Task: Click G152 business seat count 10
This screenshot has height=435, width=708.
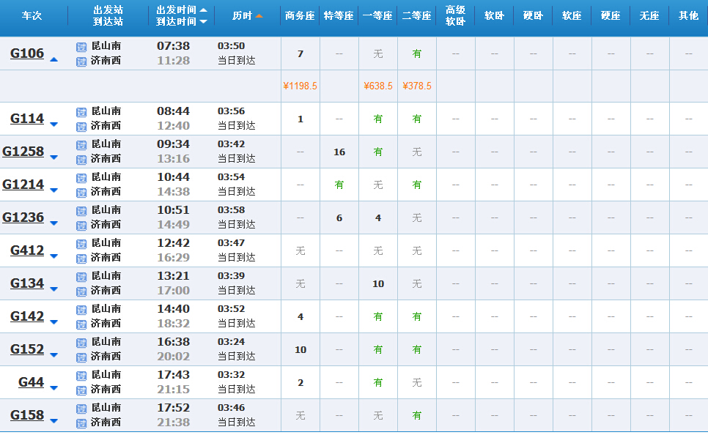Action: [x=300, y=350]
